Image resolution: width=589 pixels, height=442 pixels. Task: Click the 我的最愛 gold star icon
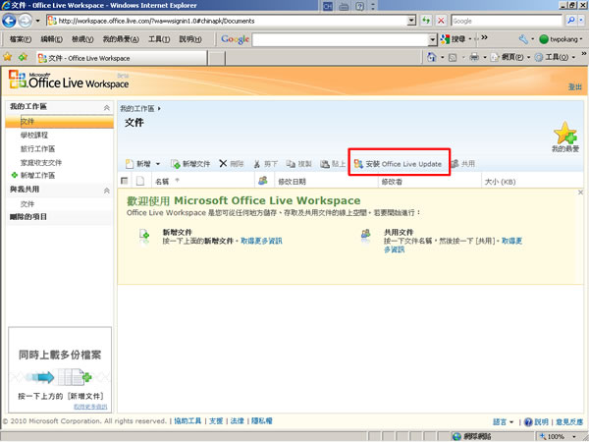[x=565, y=133]
